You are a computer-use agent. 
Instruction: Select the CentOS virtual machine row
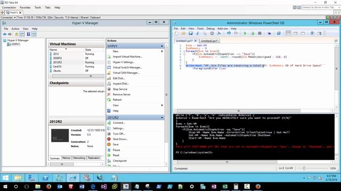[x=76, y=66]
